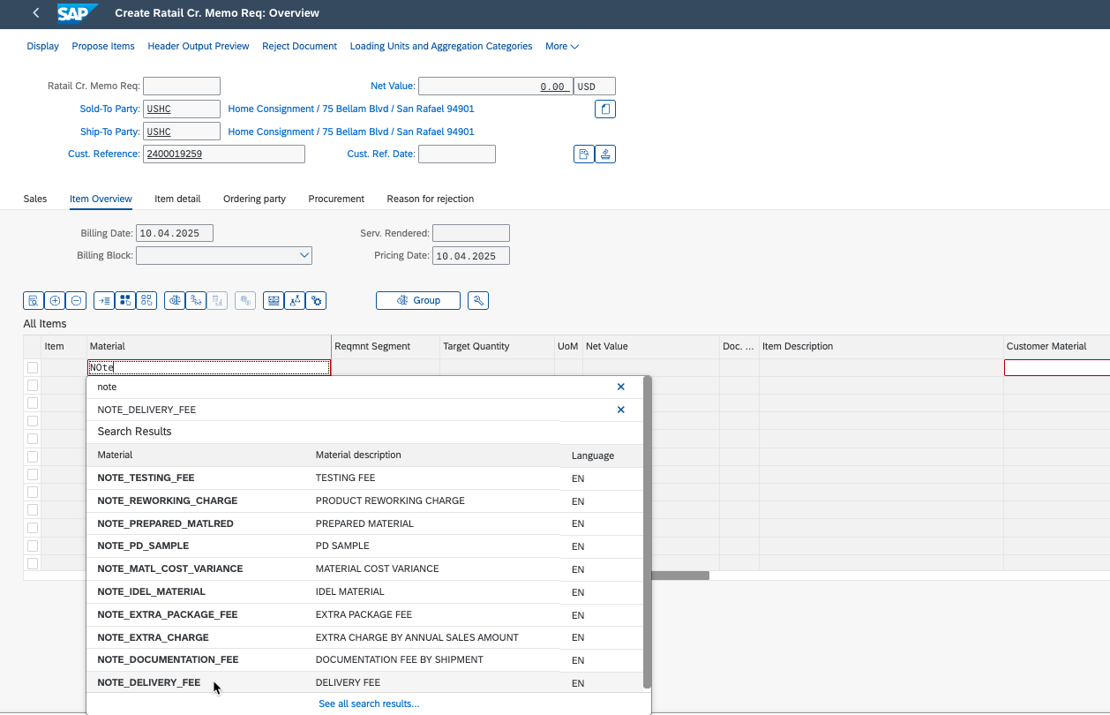Viewport: 1110px width, 715px height.
Task: Select the second item row checkbox
Action: 33,386
